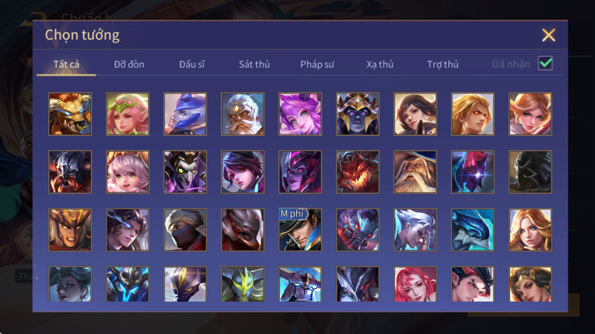Screen dimensions: 595x334
Task: Pick the blue shark creature hero
Action: click(472, 230)
